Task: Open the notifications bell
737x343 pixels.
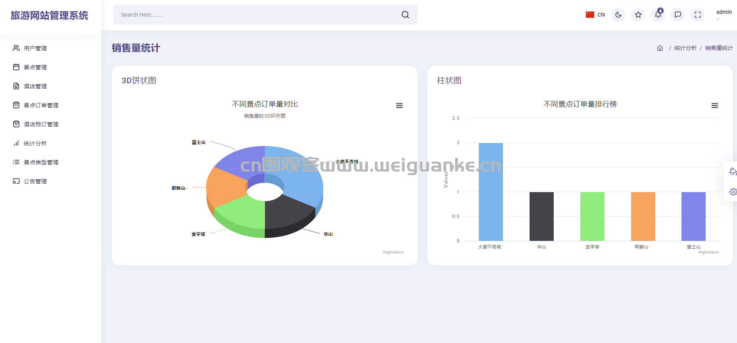Action: (x=658, y=15)
